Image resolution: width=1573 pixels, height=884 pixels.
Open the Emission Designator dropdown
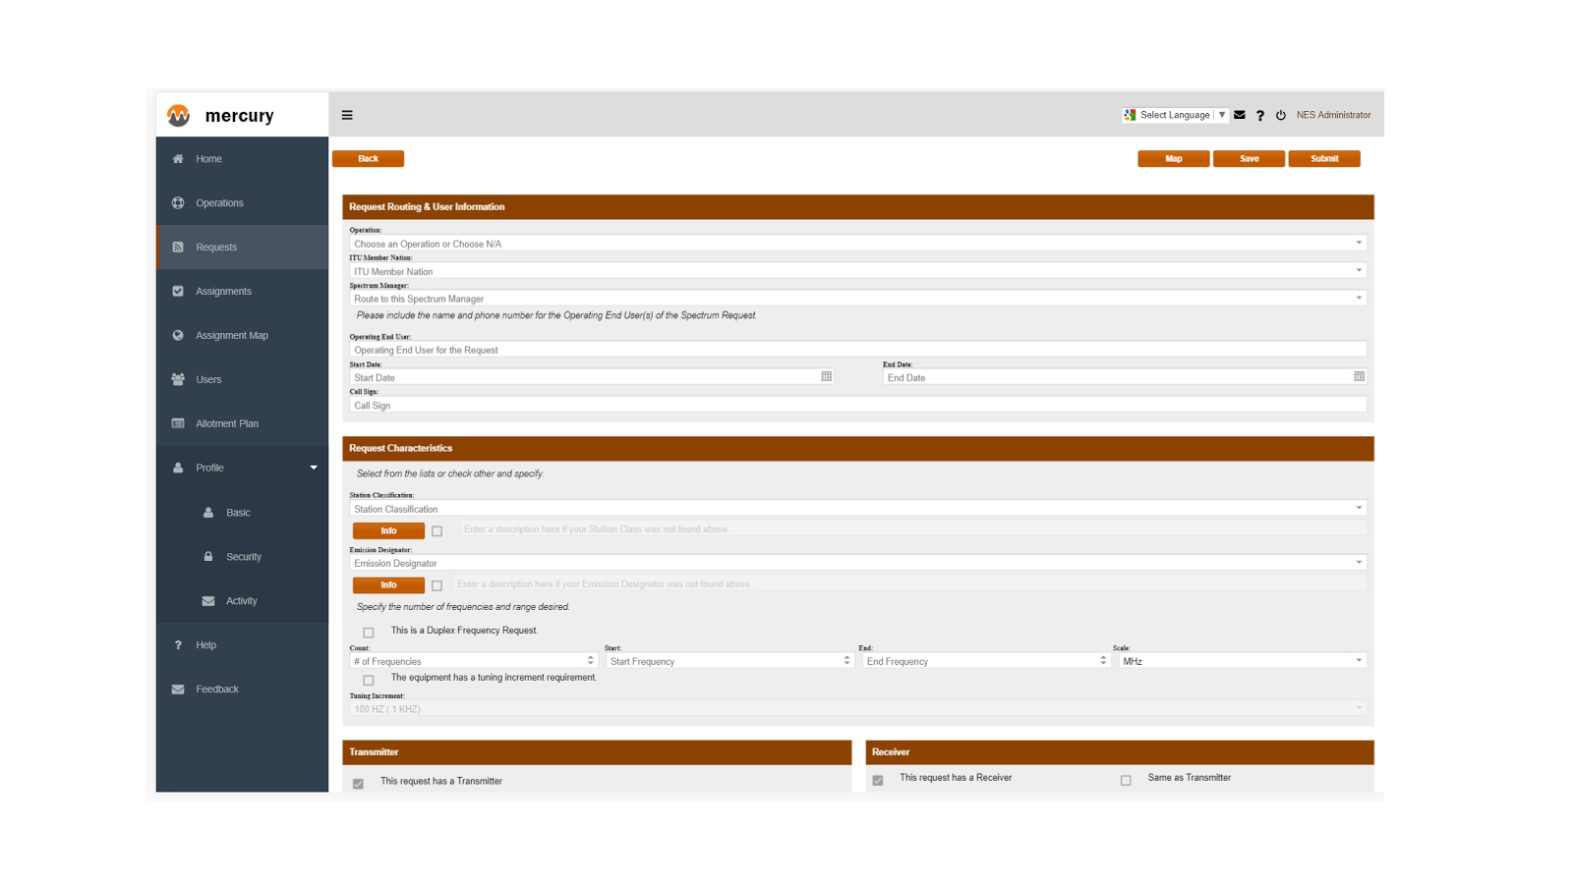857,563
